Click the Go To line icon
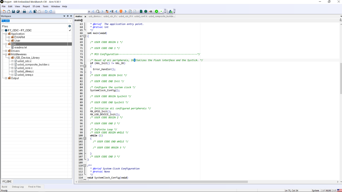 tap(112, 11)
